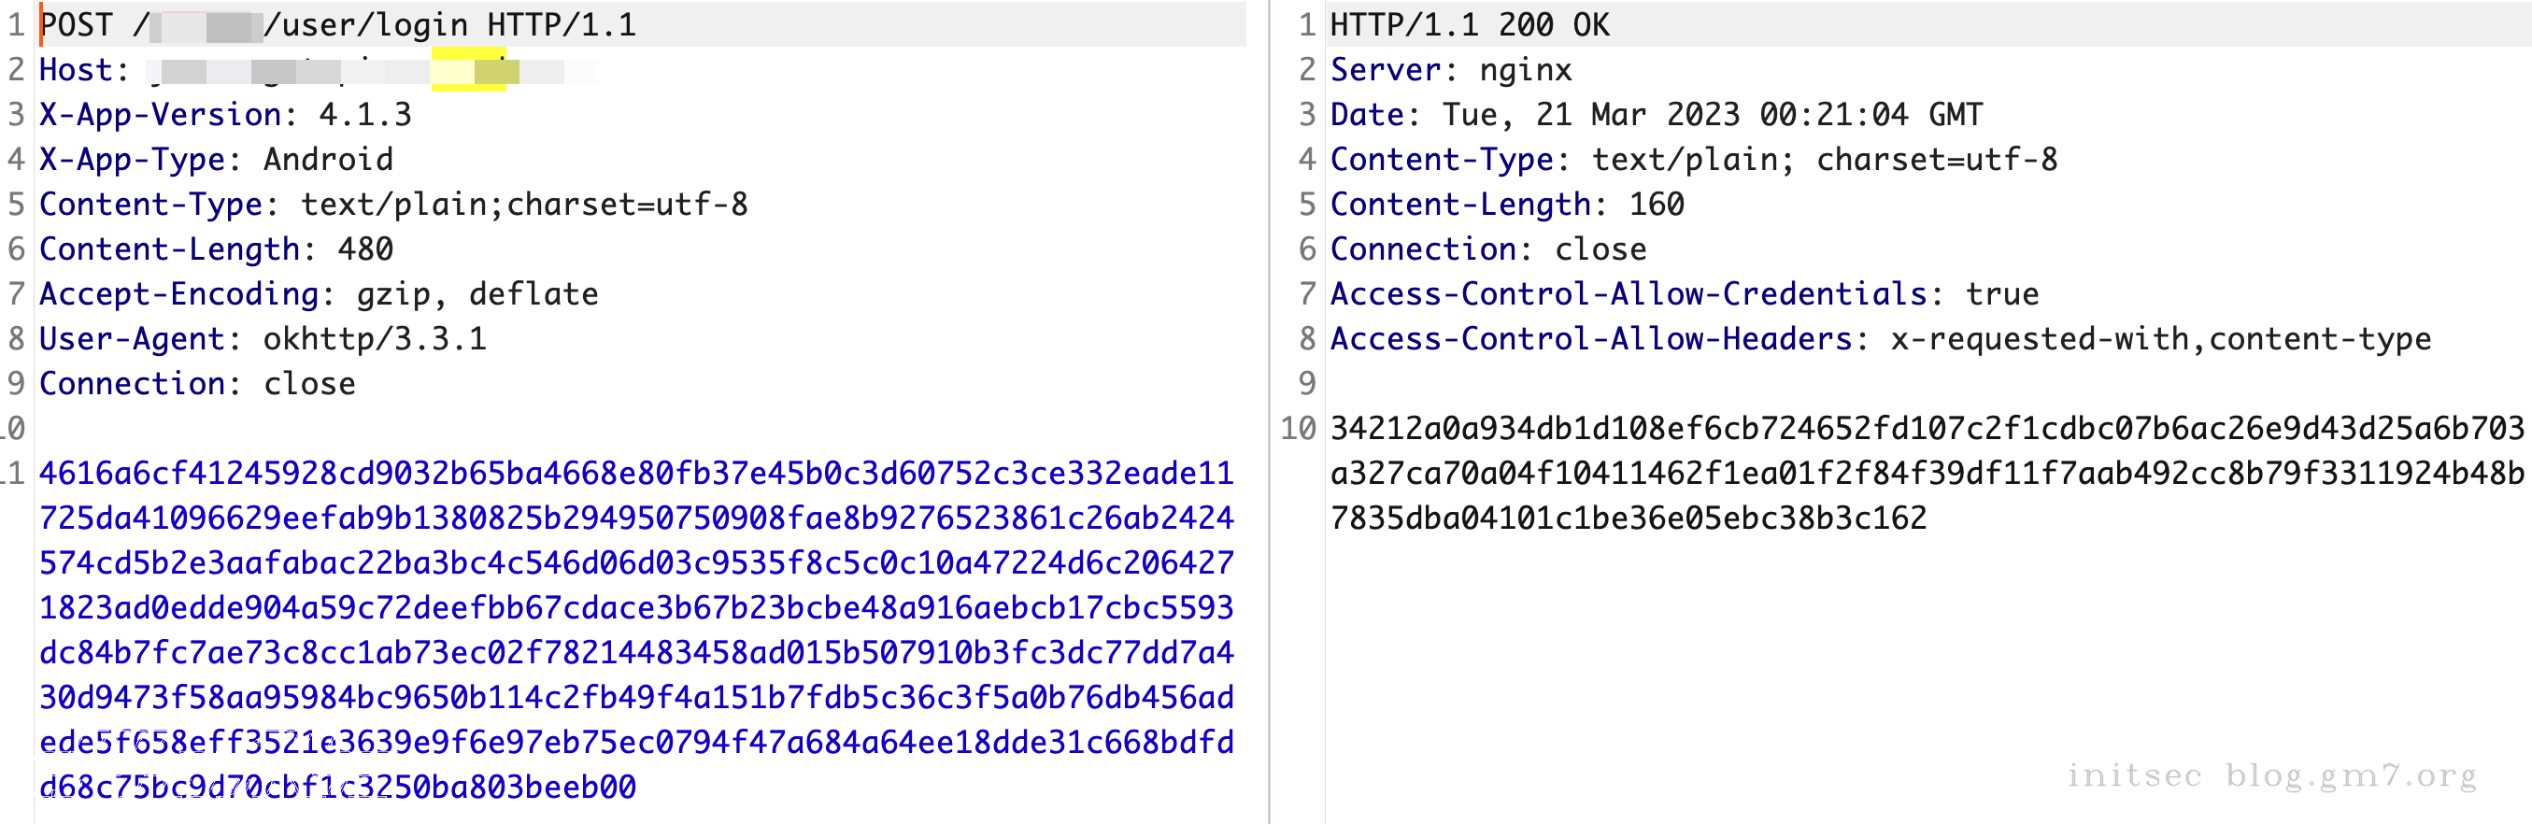Click Access-Control-Allow-Headers response header
The image size is (2532, 824).
click(x=1882, y=339)
